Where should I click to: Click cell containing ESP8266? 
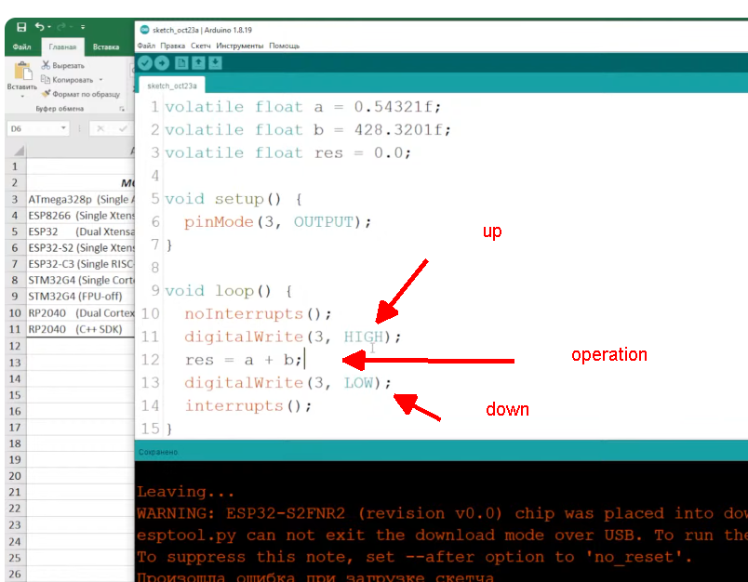(x=81, y=216)
